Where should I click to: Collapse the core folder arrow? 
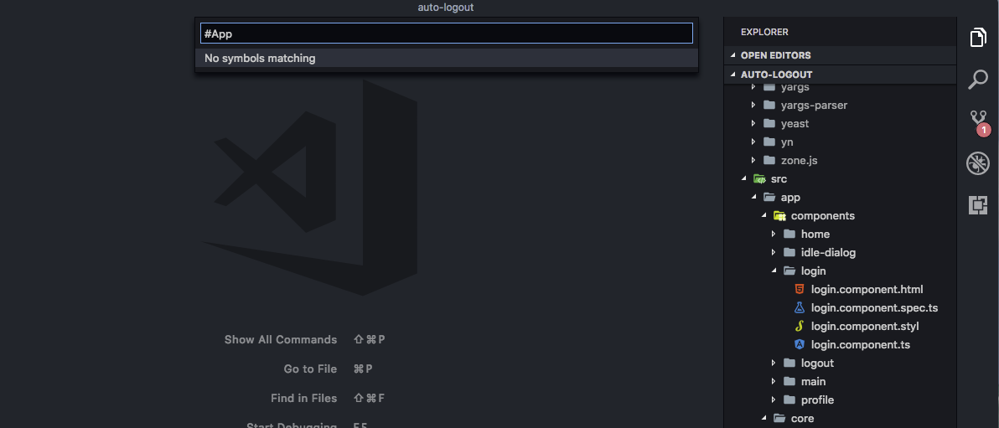[x=763, y=419]
